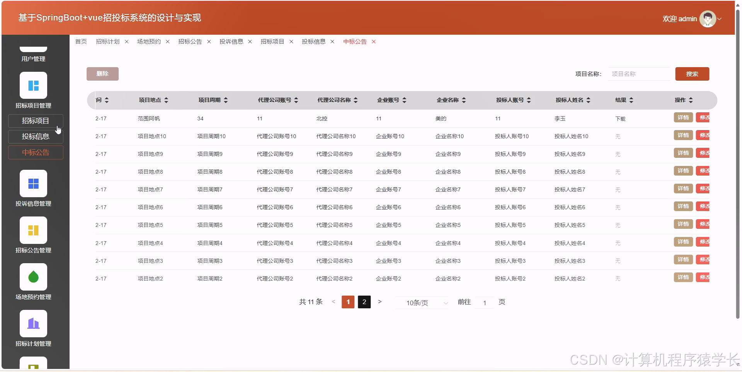Click the 招标公告管理 yellow sidebar icon

(x=34, y=230)
